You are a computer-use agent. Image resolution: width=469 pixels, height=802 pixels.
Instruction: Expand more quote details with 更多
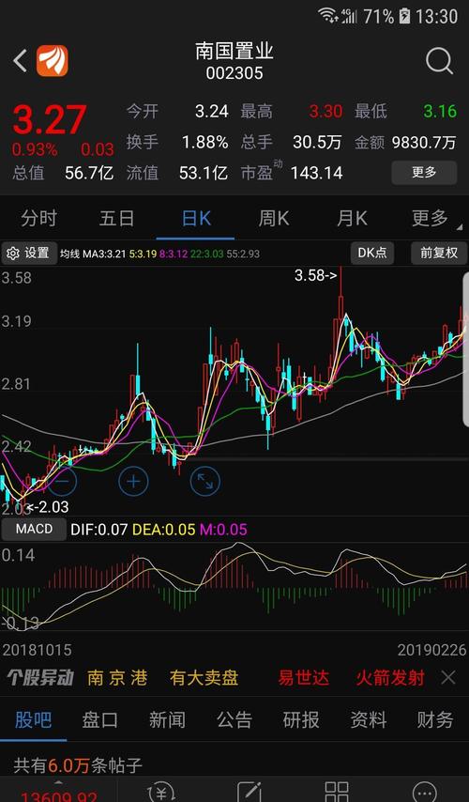(x=424, y=173)
